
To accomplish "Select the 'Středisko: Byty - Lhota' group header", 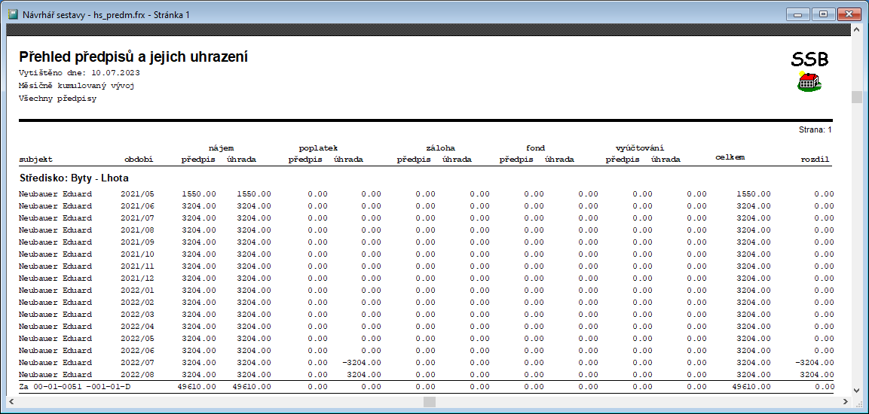I will [x=74, y=178].
